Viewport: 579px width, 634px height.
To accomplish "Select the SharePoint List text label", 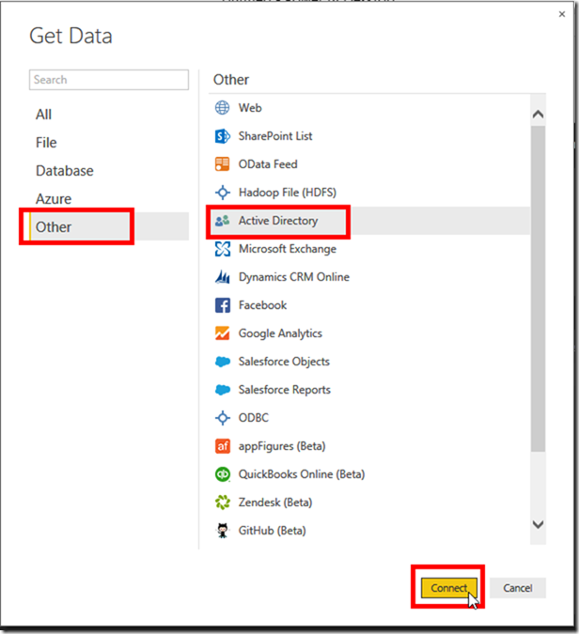I will pyautogui.click(x=275, y=136).
